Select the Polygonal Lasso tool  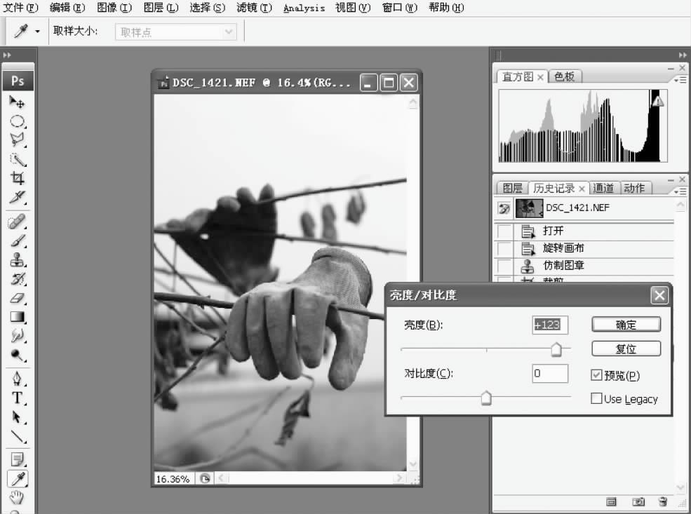coord(17,140)
